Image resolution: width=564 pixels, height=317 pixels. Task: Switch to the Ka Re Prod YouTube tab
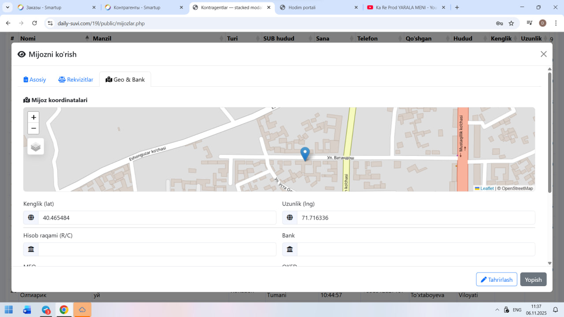coord(405,7)
